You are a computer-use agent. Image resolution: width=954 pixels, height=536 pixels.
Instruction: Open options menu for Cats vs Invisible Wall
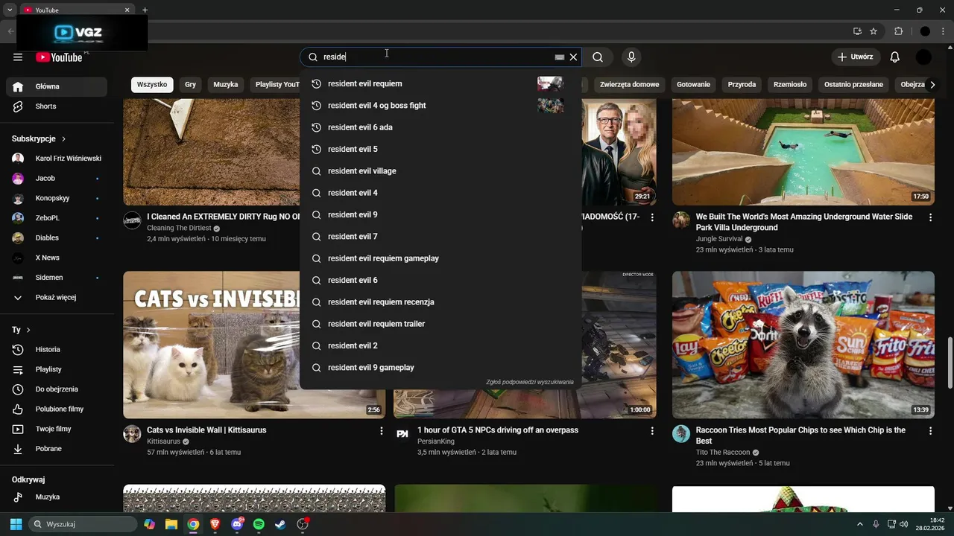point(382,431)
